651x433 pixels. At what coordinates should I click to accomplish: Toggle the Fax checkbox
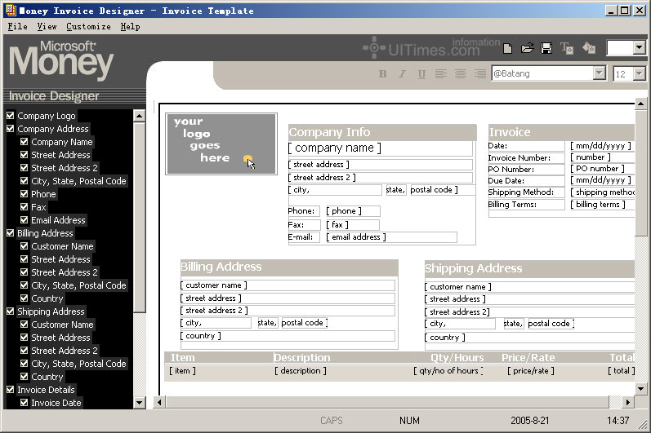[x=24, y=207]
